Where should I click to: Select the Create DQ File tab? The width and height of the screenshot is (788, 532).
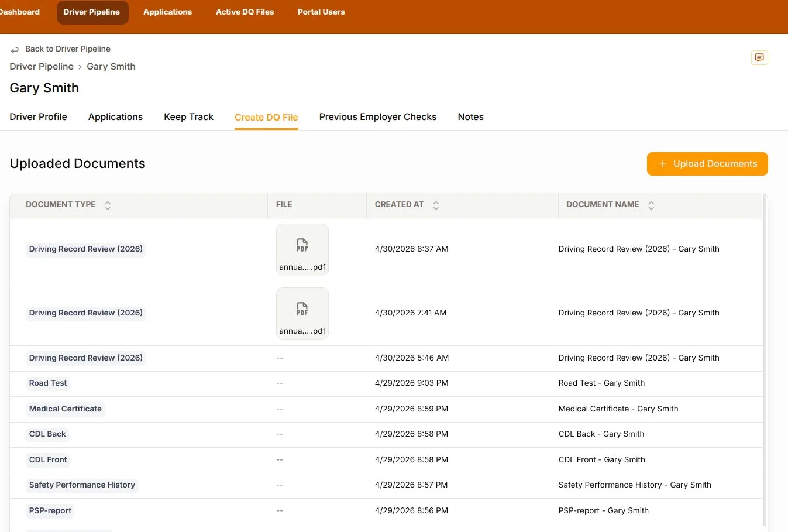coord(266,118)
